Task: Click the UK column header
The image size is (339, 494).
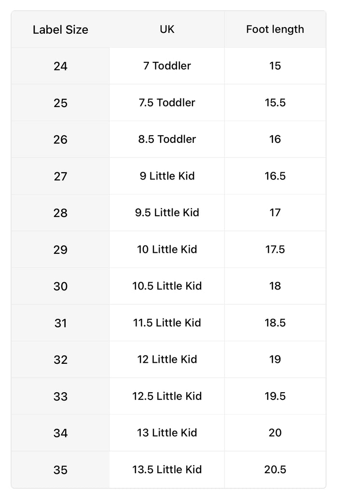Action: pos(167,29)
